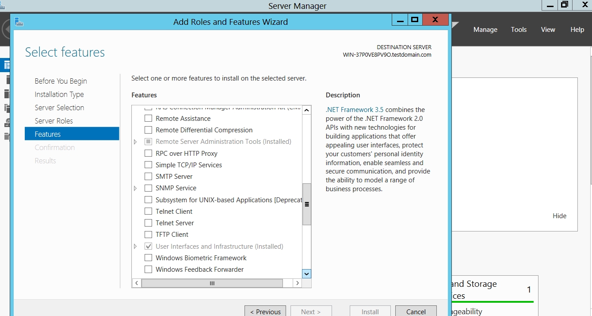The height and width of the screenshot is (316, 592).
Task: Click the horizontal scrollbar left arrow
Action: (x=137, y=283)
